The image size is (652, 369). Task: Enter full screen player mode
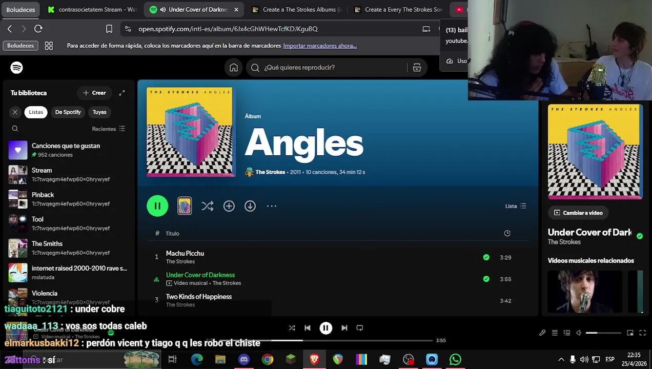643,333
